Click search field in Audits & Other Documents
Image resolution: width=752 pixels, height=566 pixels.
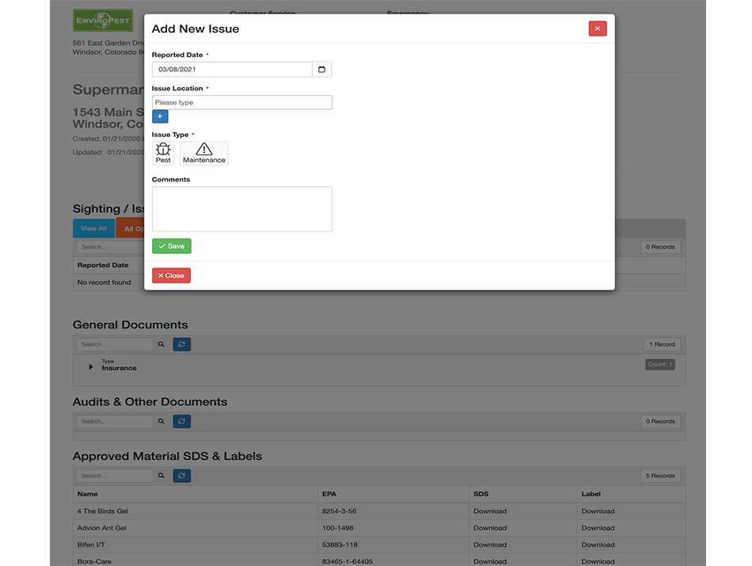(x=114, y=421)
